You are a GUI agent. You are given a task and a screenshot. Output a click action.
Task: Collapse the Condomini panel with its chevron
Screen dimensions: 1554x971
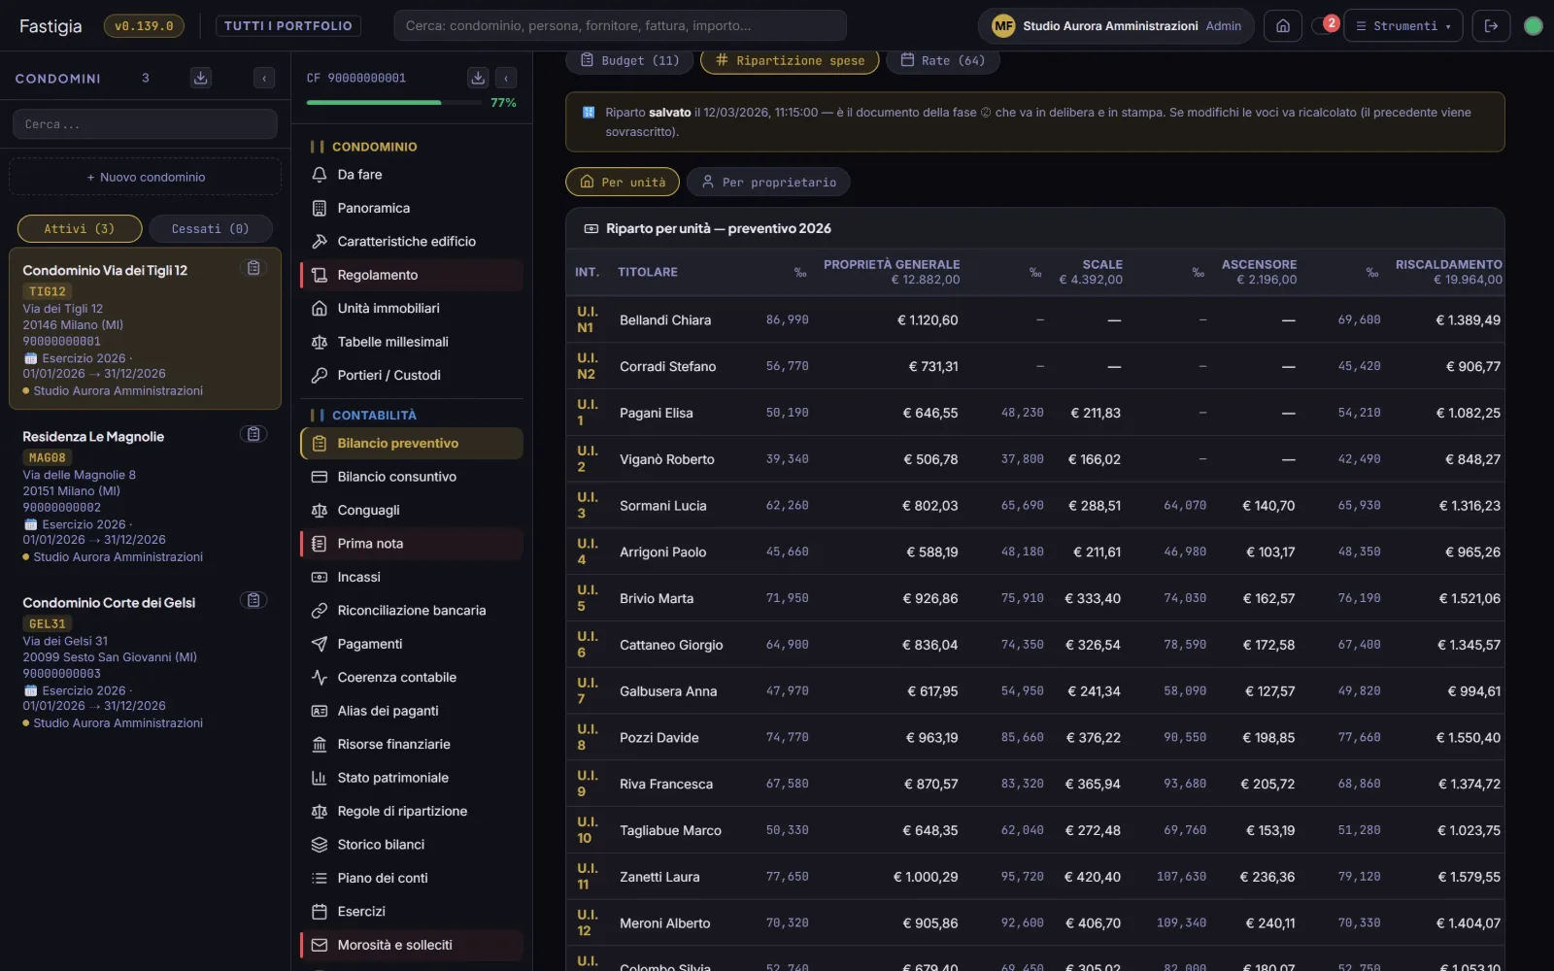(x=264, y=79)
